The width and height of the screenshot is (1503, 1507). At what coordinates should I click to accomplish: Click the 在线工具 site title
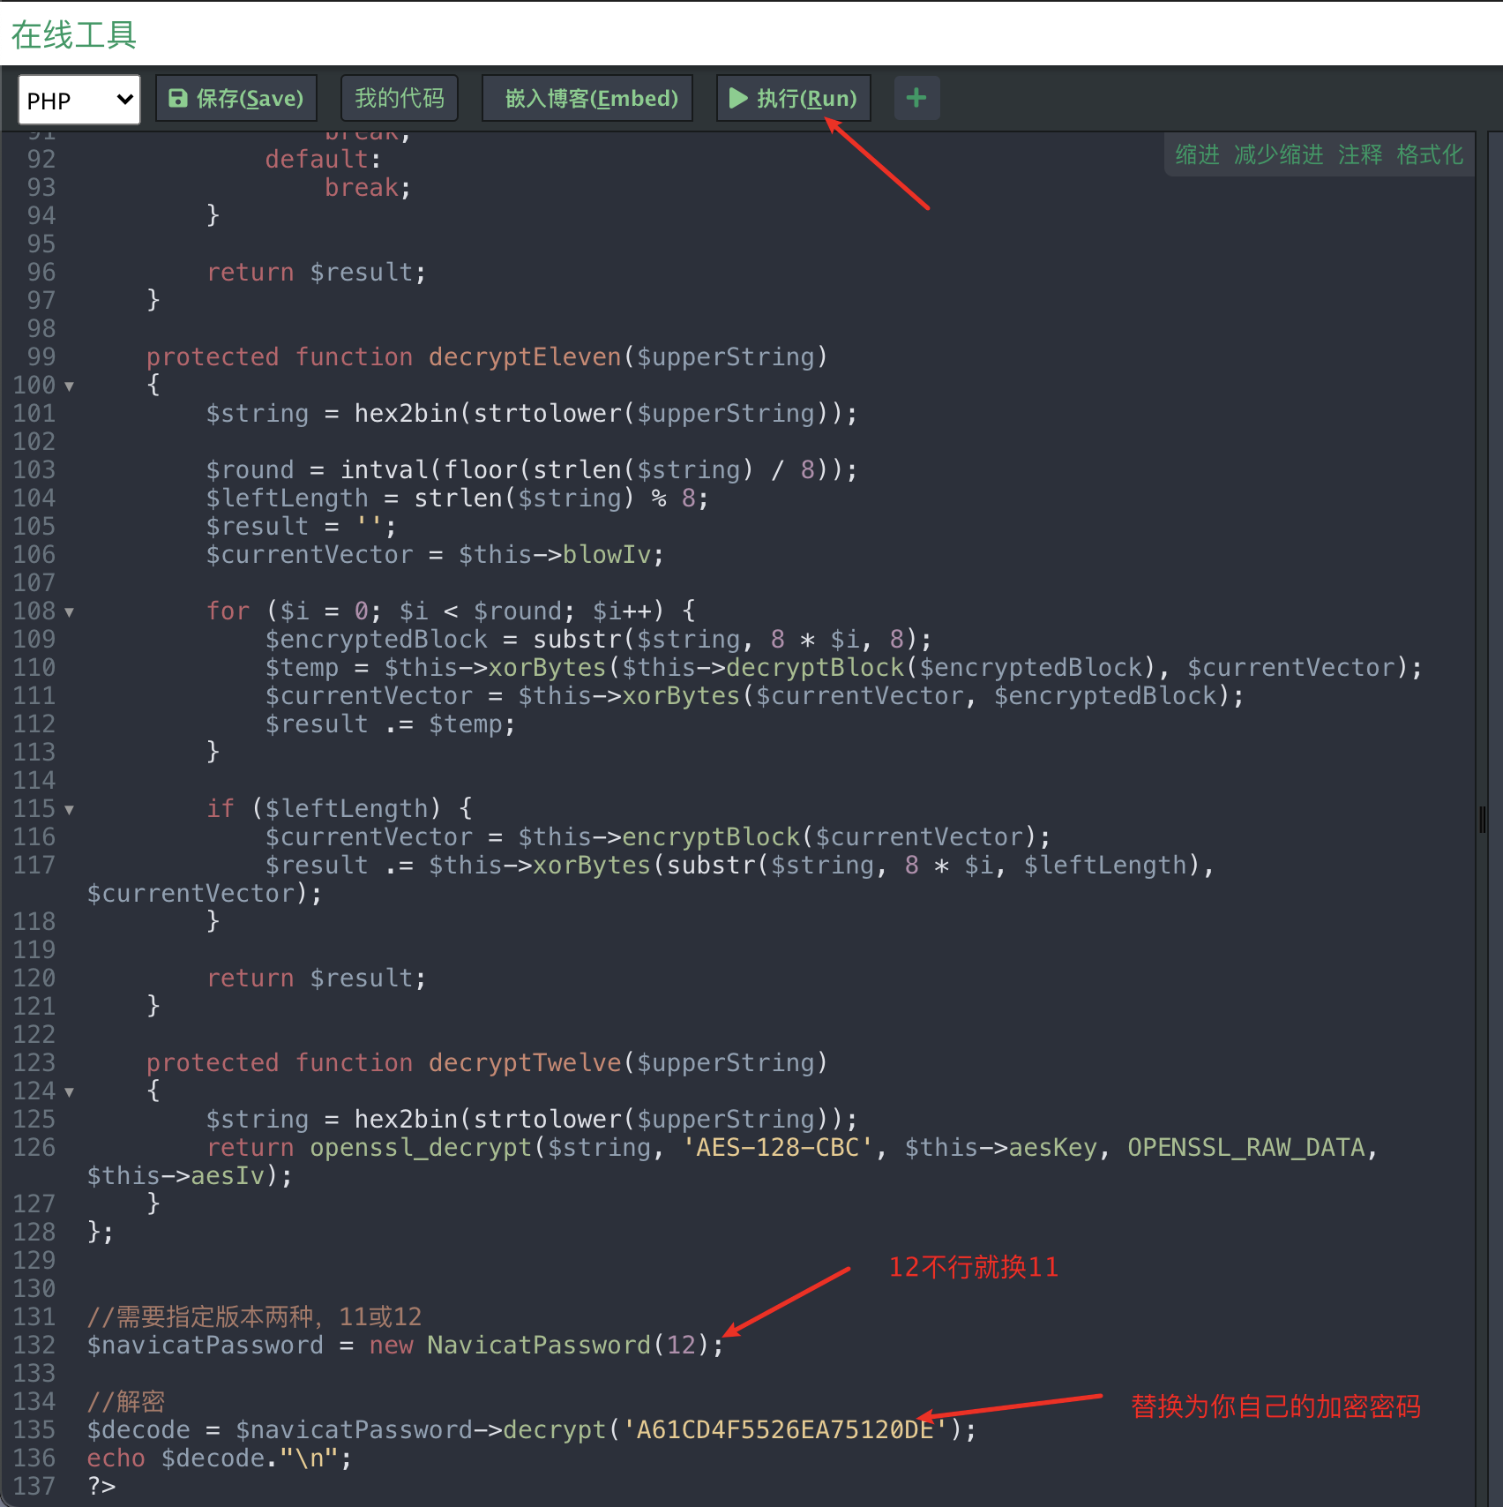[x=74, y=35]
